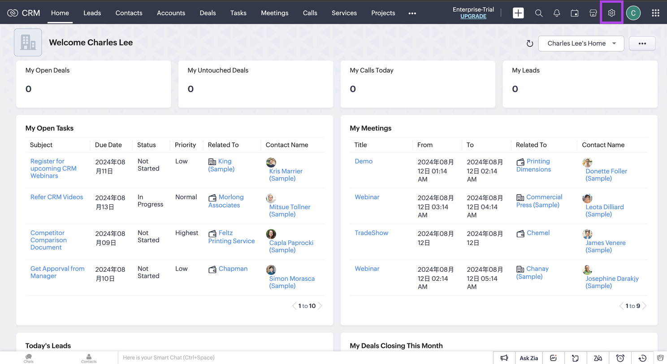This screenshot has width=667, height=364.
Task: Open the chart insights icon in bottom bar
Action: pos(553,358)
